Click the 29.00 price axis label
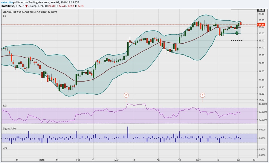The width and height of the screenshot is (269, 163). click(x=261, y=14)
